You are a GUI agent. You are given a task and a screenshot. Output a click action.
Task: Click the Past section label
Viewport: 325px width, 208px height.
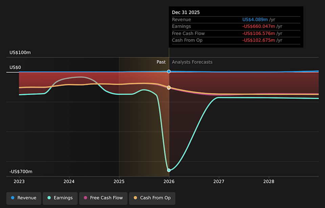tap(161, 62)
